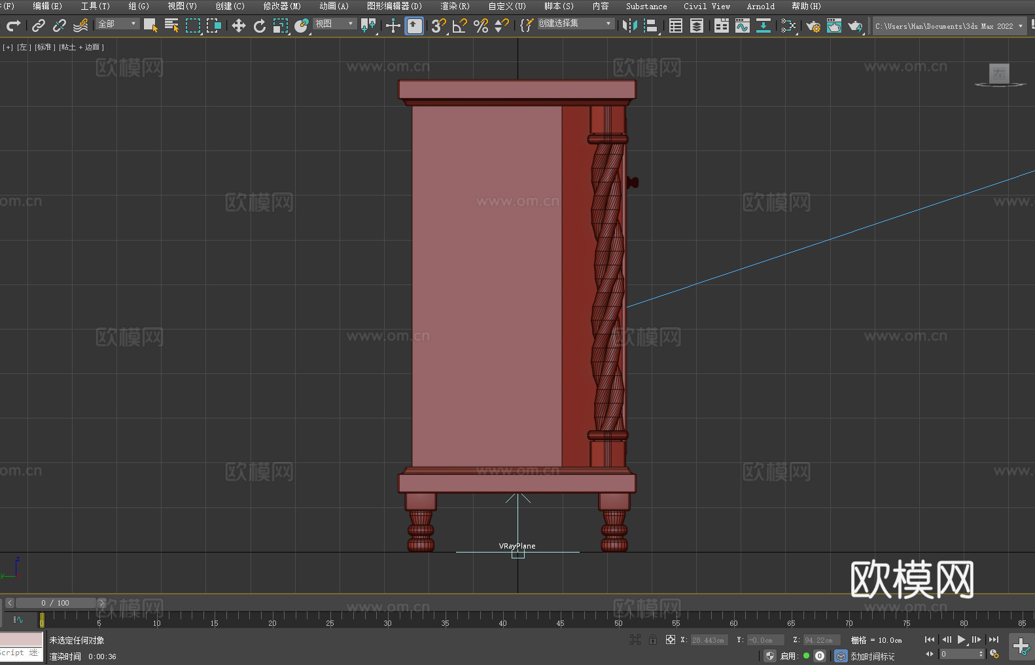The height and width of the screenshot is (665, 1035).
Task: Open the 编辑(E) menu
Action: (47, 6)
